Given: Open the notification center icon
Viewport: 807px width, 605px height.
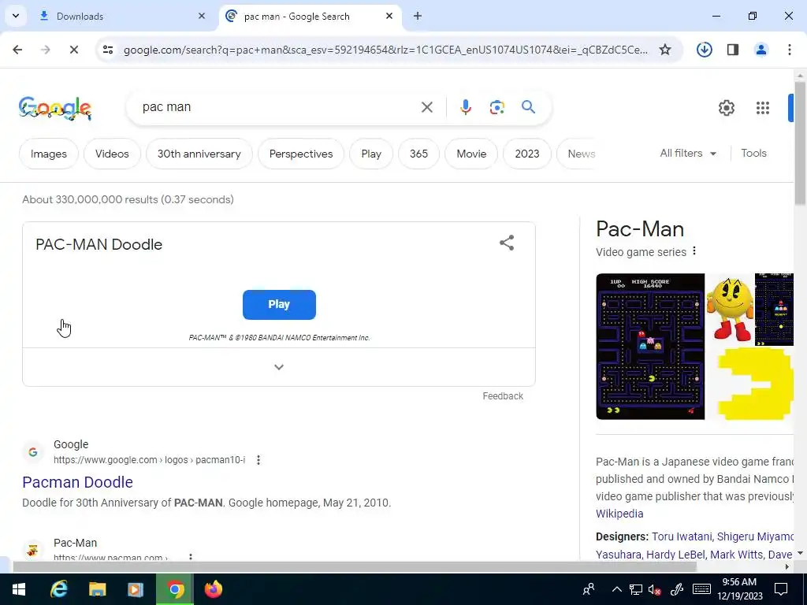Looking at the screenshot, I should point(781,589).
